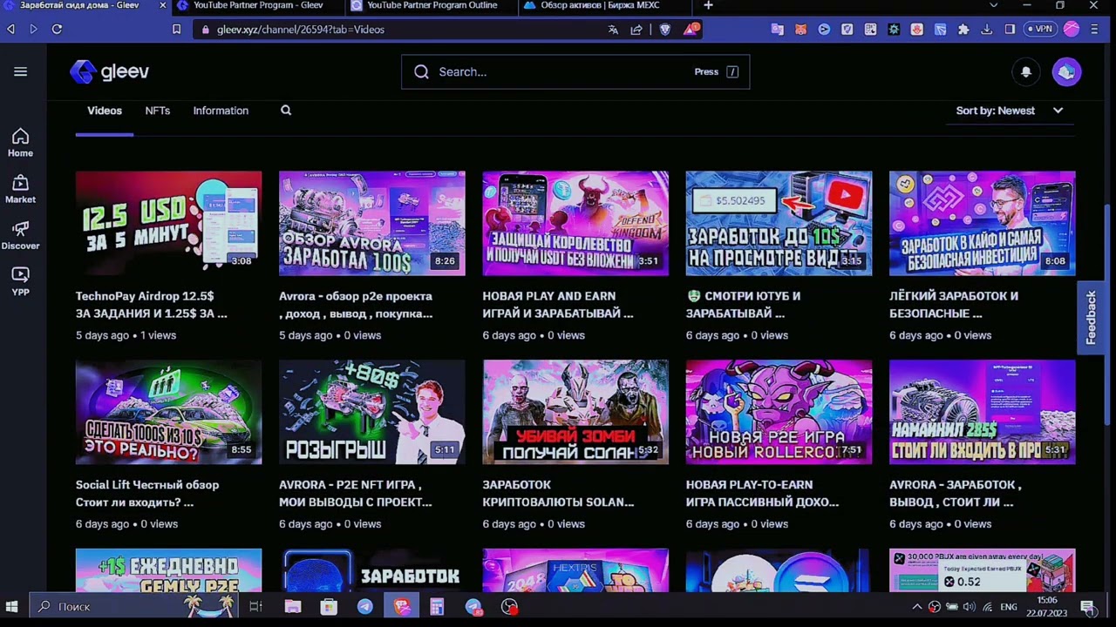Click the Windows taskbar search box
The image size is (1116, 627).
click(133, 606)
